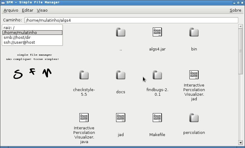Click the 'percolation' name label
The image size is (245, 148).
click(194, 133)
